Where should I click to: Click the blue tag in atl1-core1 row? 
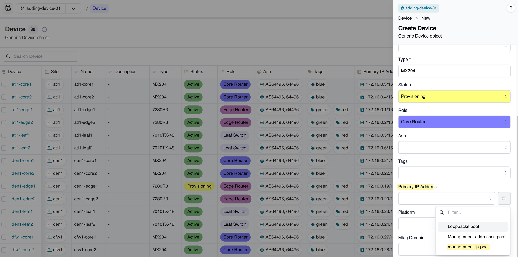(318, 84)
